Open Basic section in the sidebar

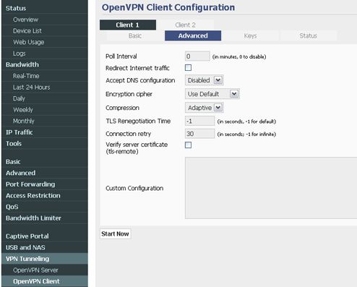(x=45, y=162)
